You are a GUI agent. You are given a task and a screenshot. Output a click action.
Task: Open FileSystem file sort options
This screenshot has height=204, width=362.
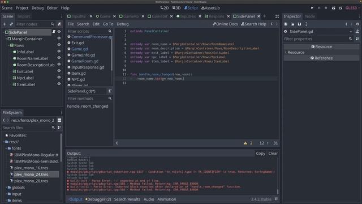point(59,127)
